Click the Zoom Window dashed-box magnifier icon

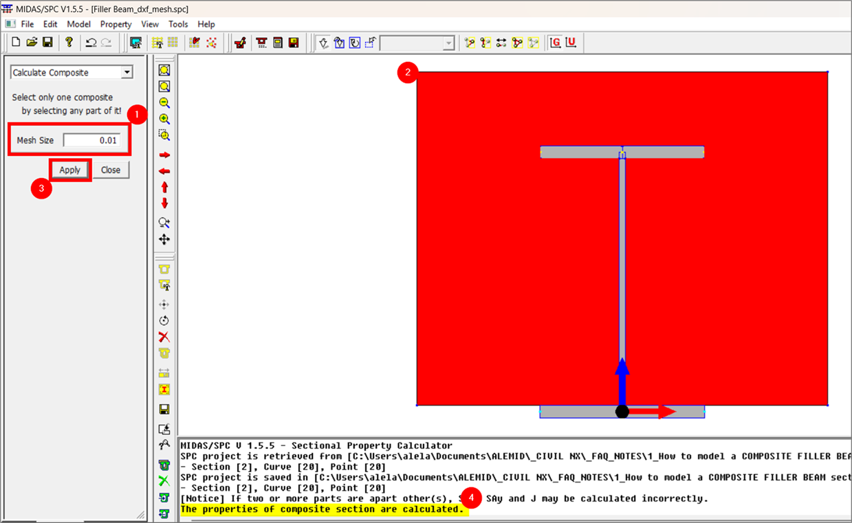164,135
